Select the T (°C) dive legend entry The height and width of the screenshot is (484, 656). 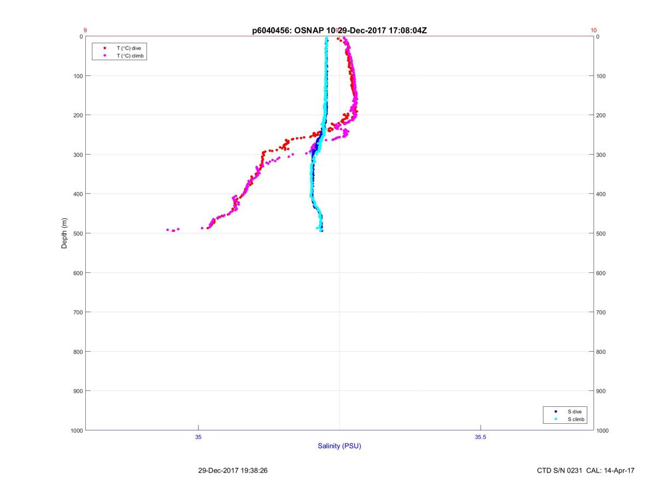pyautogui.click(x=128, y=48)
